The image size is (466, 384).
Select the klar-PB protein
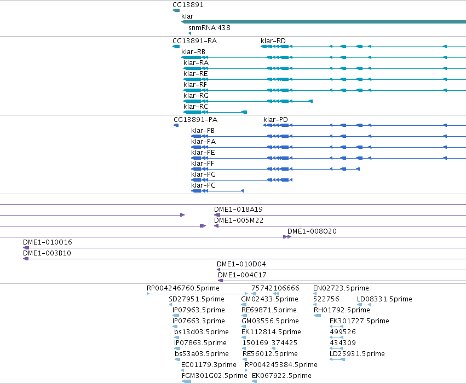pos(203,131)
